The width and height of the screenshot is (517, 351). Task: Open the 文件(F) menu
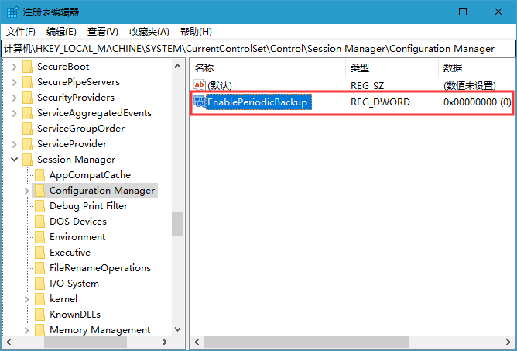(x=21, y=32)
